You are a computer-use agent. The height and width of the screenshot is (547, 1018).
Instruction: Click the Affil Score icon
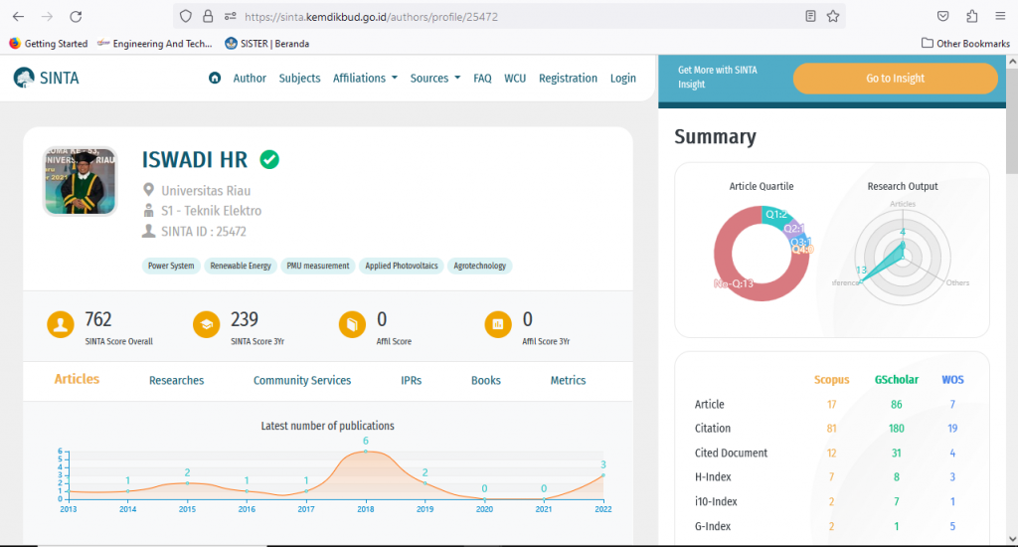tap(352, 324)
